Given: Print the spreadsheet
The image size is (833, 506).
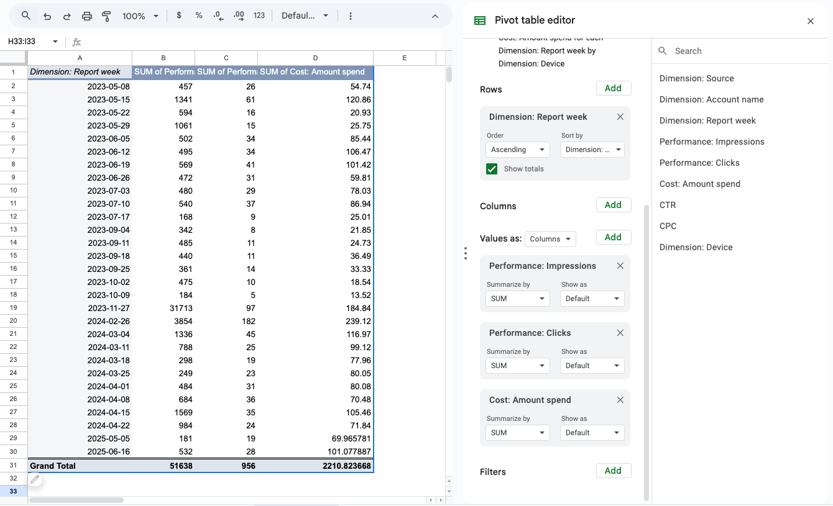Looking at the screenshot, I should [x=86, y=16].
